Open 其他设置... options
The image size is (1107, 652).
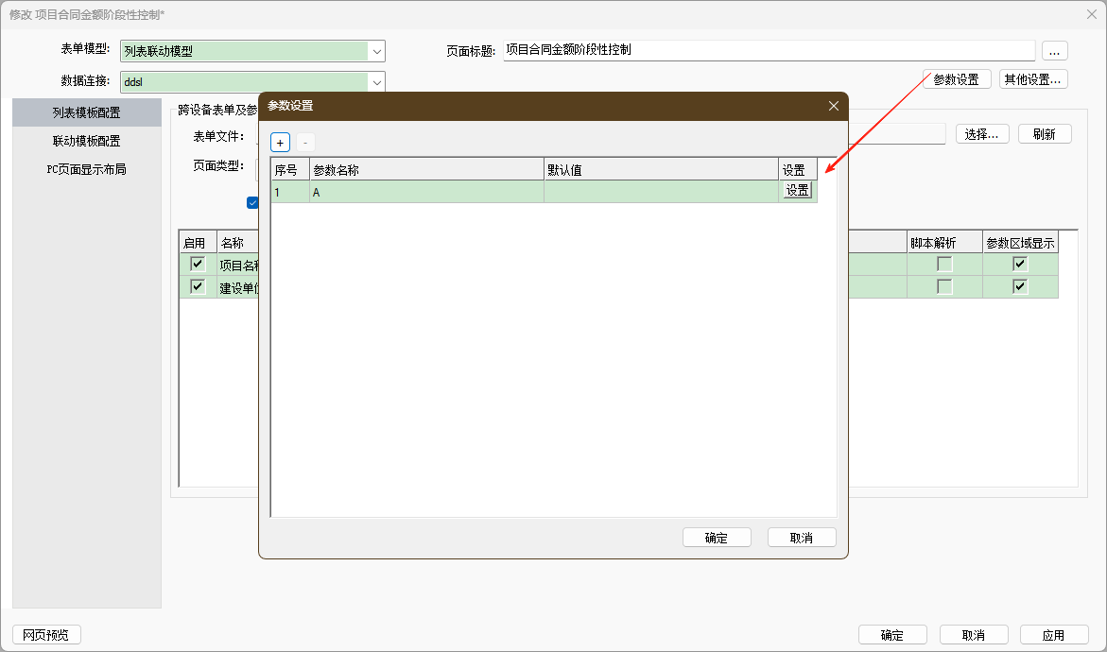[x=1033, y=79]
